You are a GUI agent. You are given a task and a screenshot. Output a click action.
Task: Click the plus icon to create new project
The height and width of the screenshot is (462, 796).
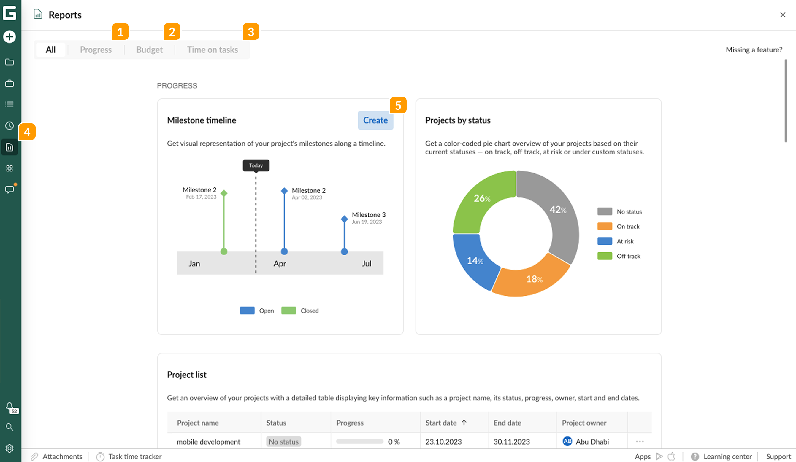point(9,36)
